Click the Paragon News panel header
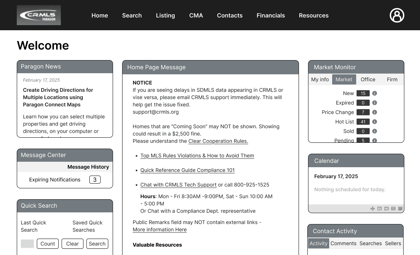 click(x=65, y=67)
